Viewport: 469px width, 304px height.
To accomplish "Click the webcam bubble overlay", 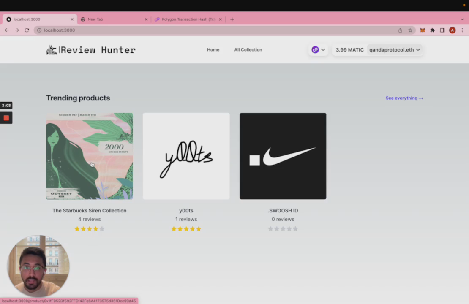I will [38, 266].
